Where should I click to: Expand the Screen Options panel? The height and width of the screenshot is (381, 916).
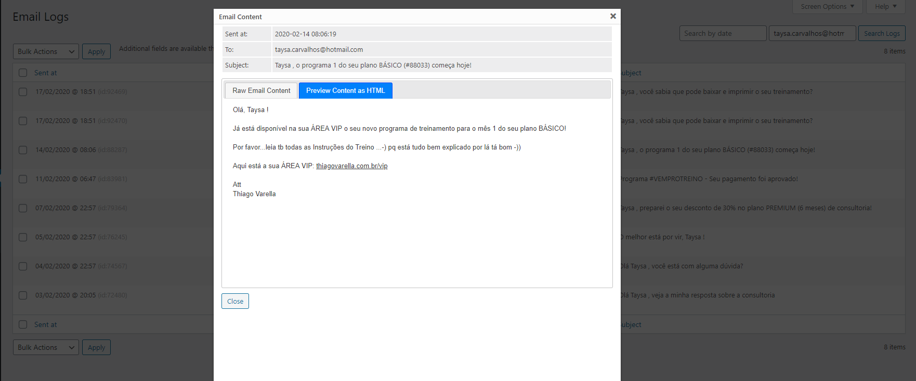coord(828,6)
